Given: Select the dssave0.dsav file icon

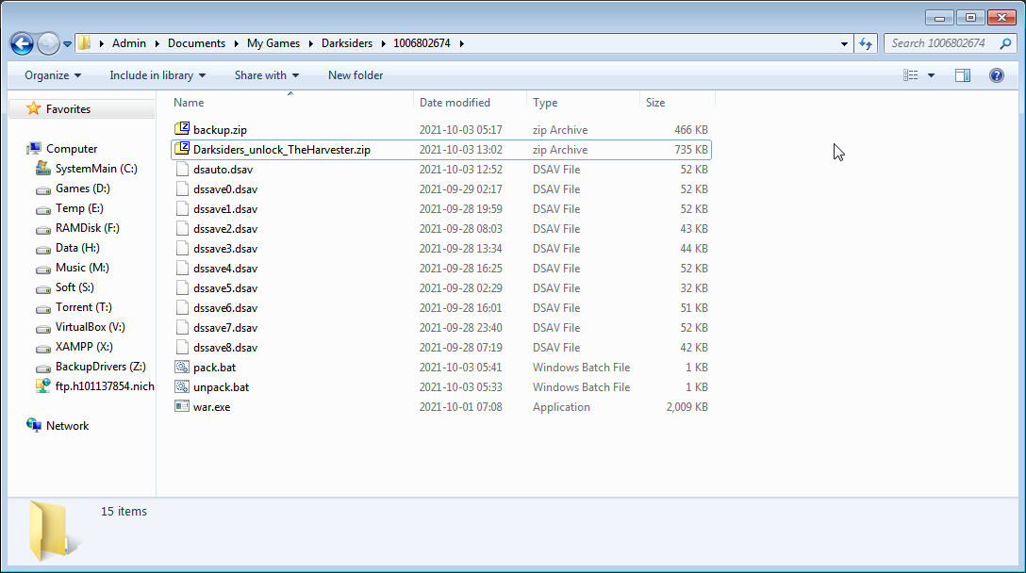Looking at the screenshot, I should pyautogui.click(x=182, y=189).
